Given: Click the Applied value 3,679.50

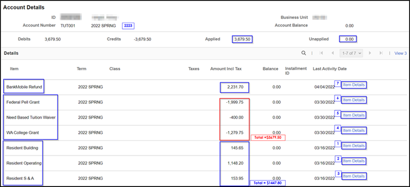Looking at the screenshot, I should click(x=242, y=39).
